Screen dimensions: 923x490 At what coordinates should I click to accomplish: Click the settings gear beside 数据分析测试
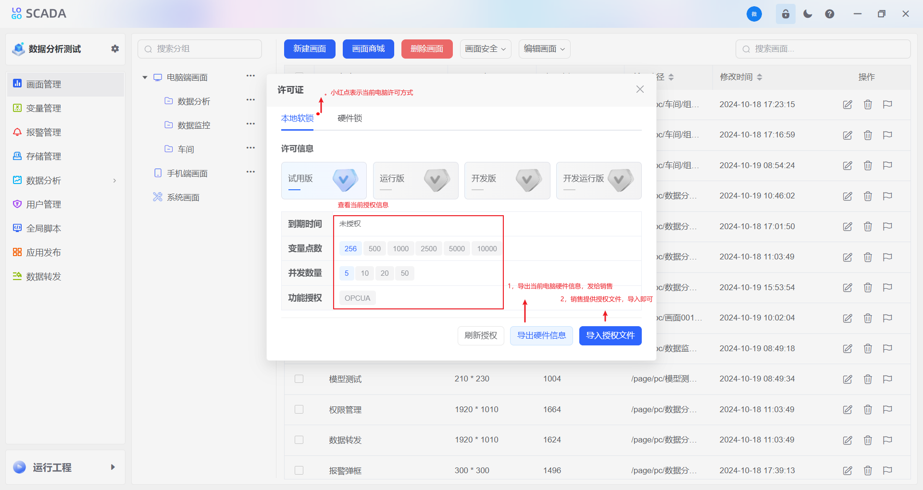(x=115, y=49)
